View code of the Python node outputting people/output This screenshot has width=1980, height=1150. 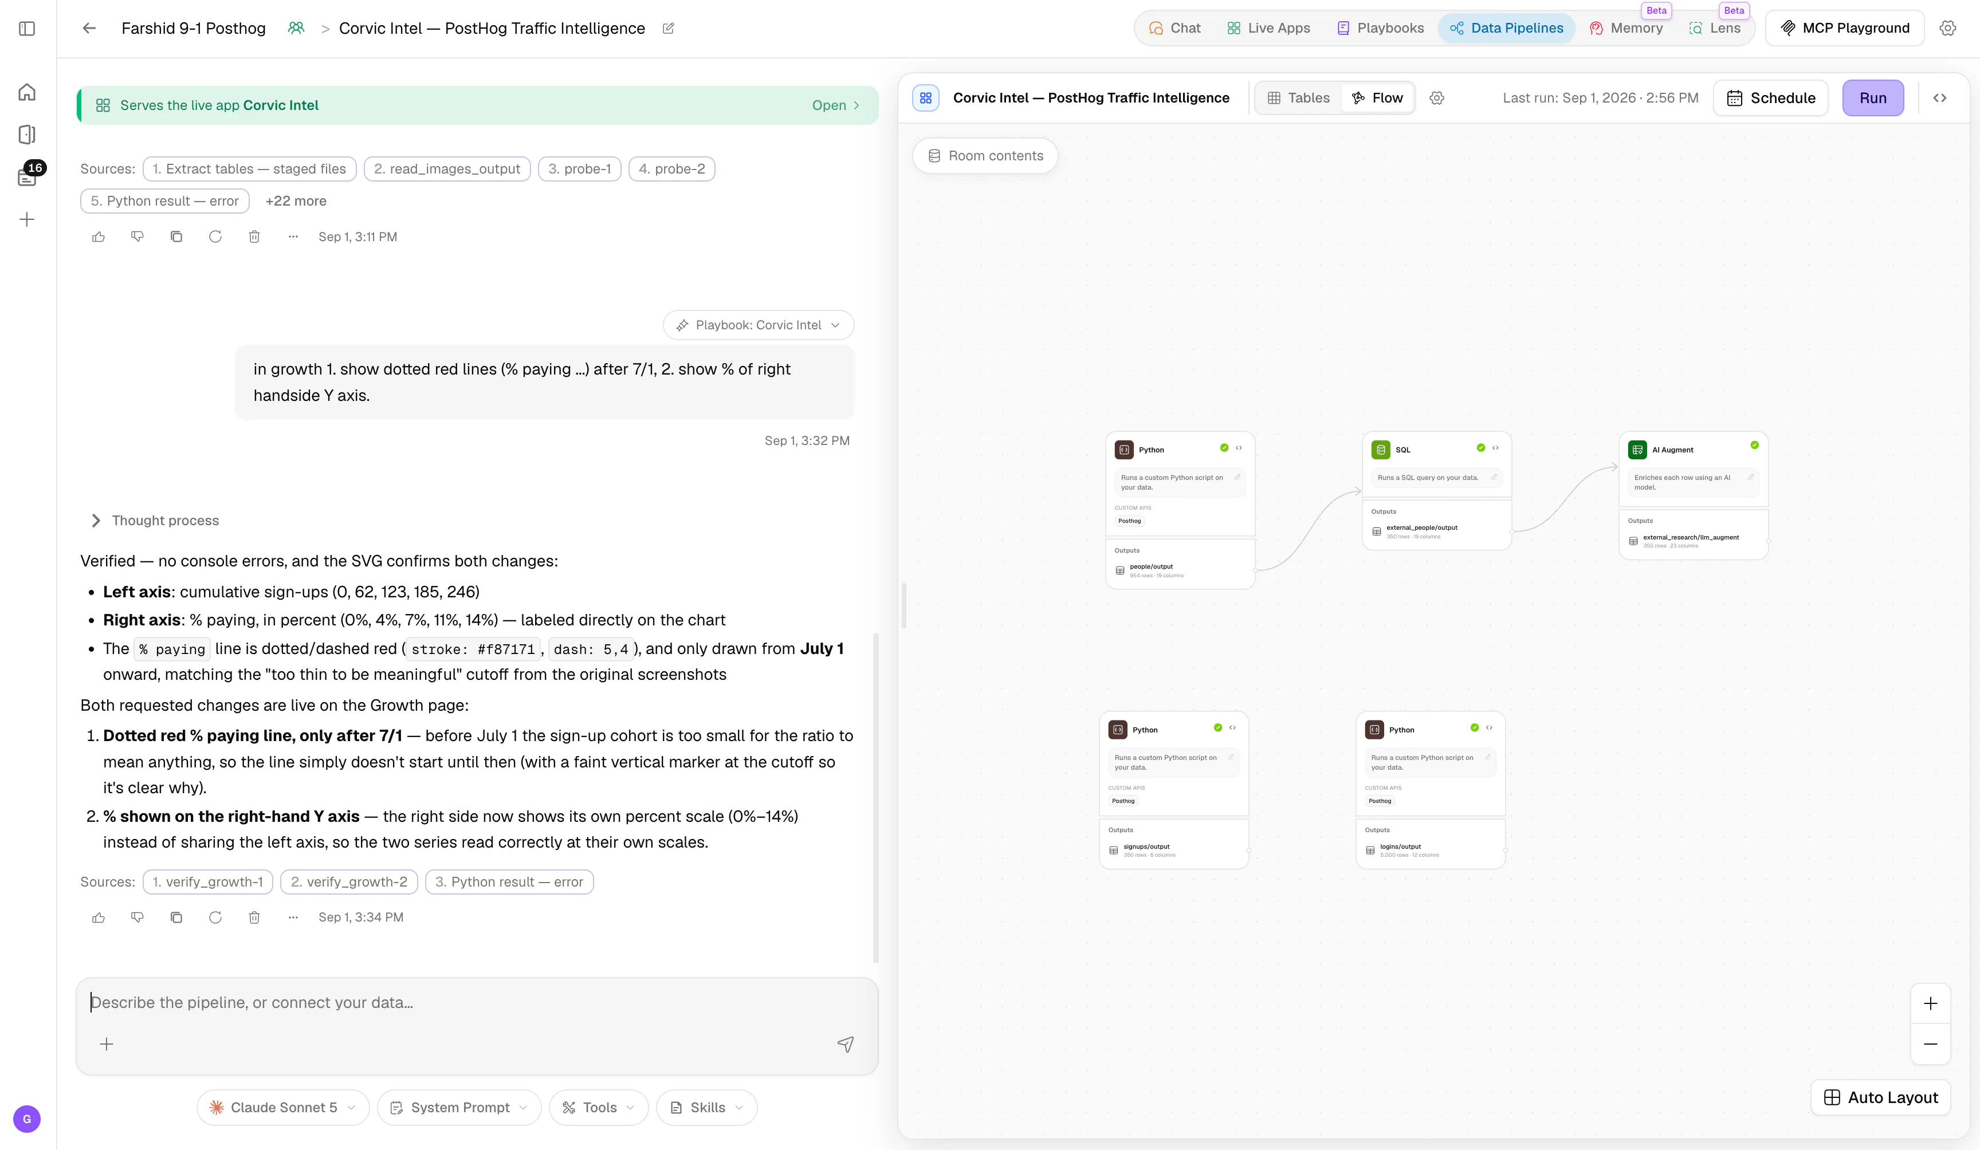[1238, 448]
